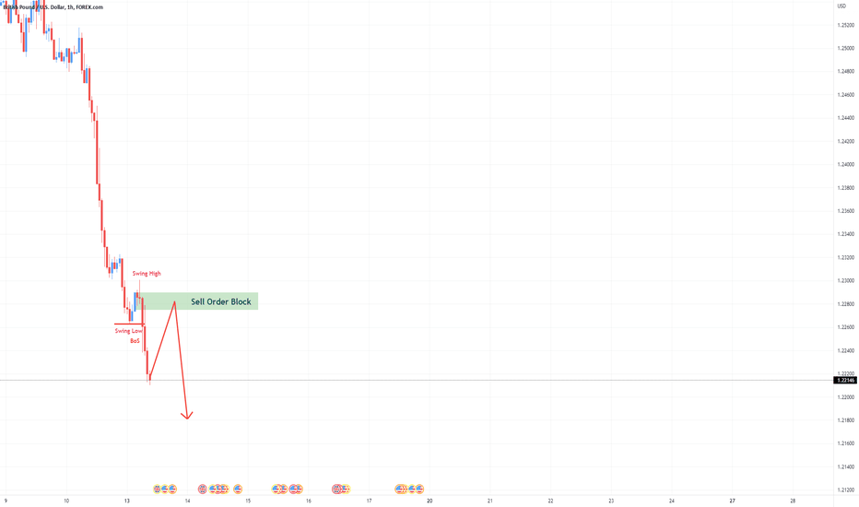Open the red-bordered UK flag event after date 14
The image size is (859, 507).
pyautogui.click(x=203, y=489)
